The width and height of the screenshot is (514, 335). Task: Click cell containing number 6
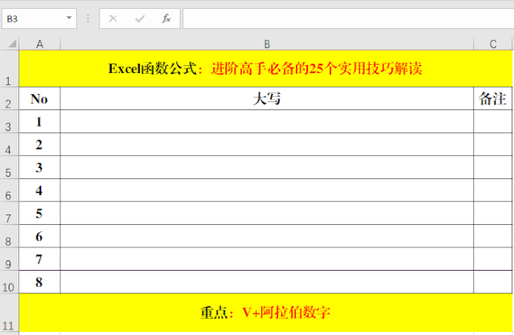point(39,236)
